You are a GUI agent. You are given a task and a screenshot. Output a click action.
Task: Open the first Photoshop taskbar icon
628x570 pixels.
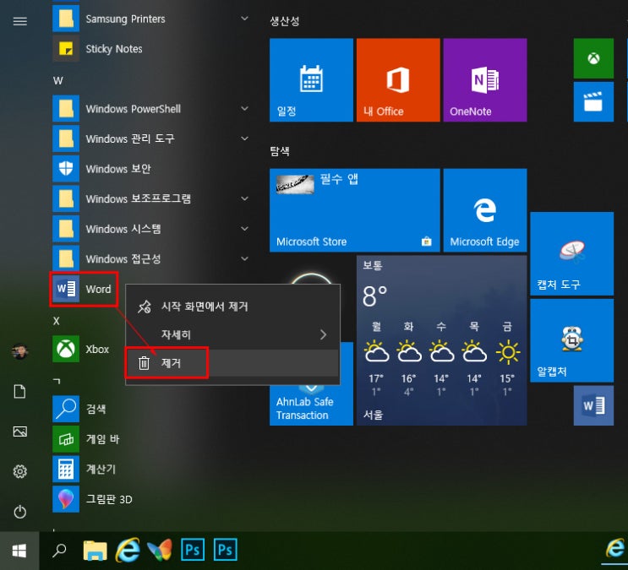pyautogui.click(x=193, y=550)
